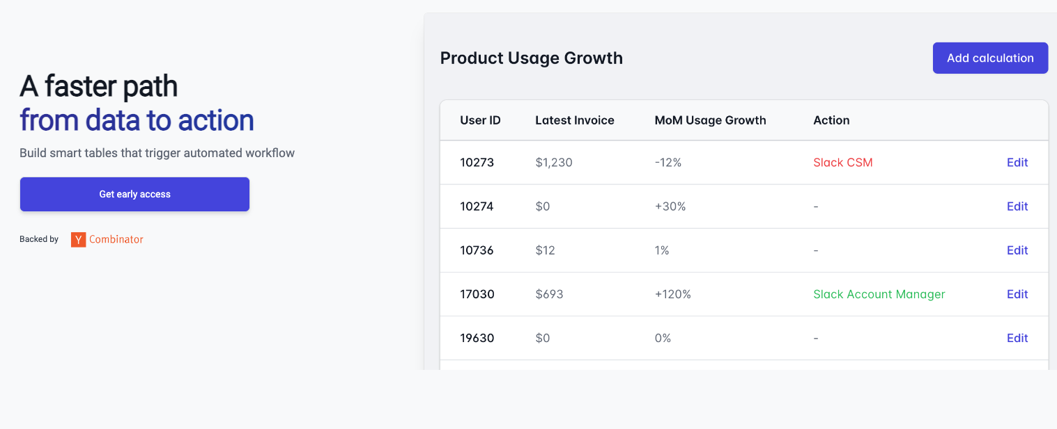The image size is (1057, 429).
Task: Click the Y Combinator logo icon
Action: [78, 240]
